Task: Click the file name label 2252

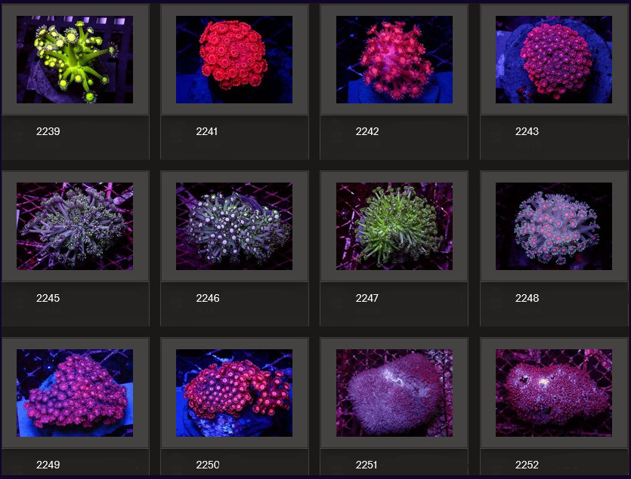Action: 527,465
